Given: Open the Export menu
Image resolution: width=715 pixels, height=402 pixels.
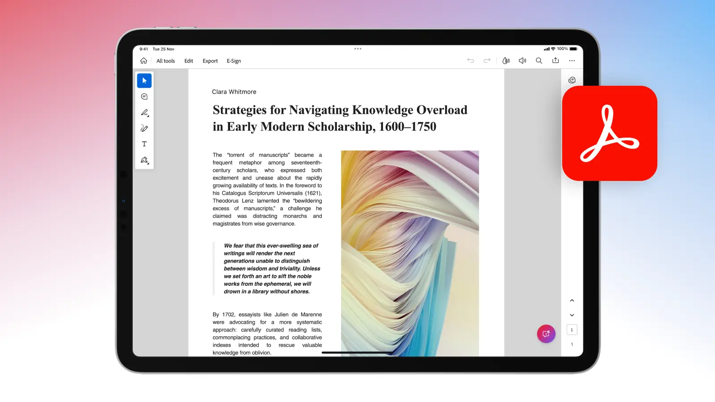Looking at the screenshot, I should tap(210, 61).
